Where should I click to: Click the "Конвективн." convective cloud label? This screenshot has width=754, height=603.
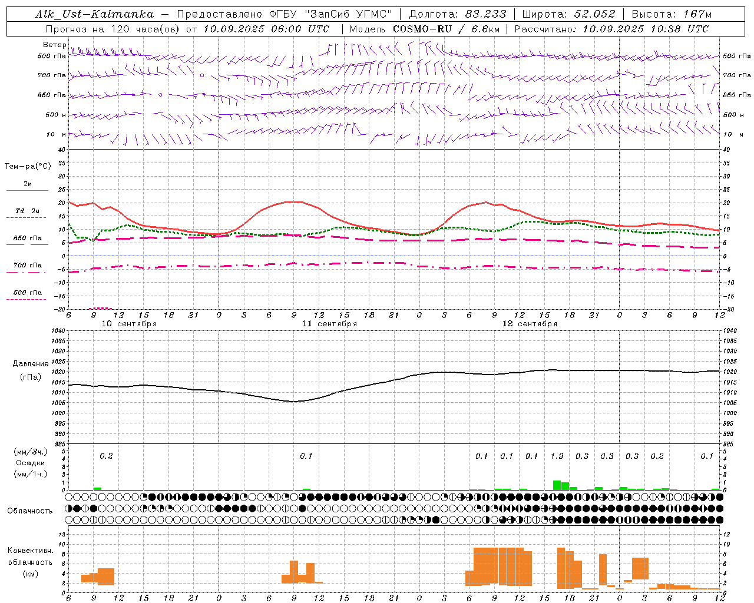(x=31, y=551)
